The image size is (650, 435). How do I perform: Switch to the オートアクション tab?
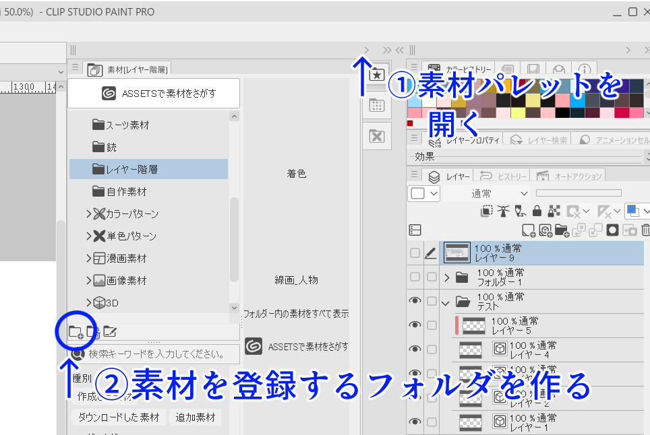(568, 176)
